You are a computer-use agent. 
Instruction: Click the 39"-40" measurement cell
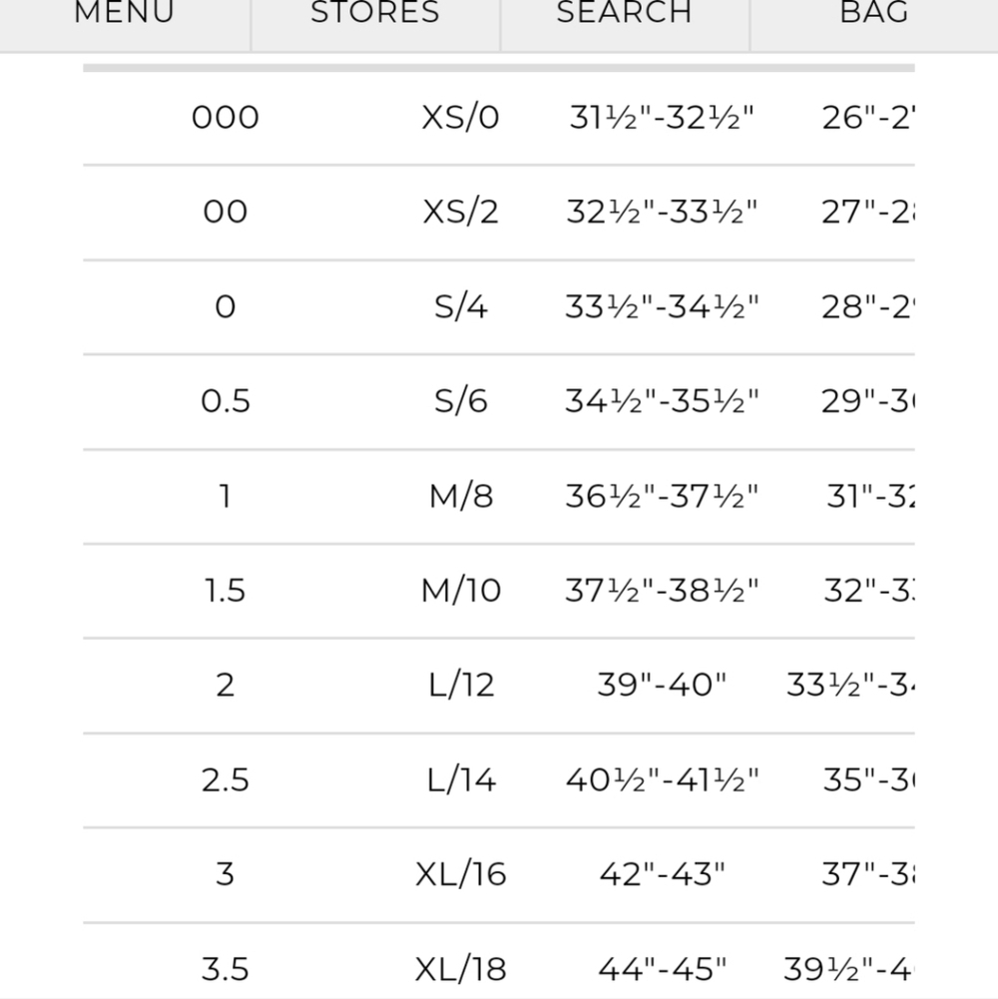[662, 685]
